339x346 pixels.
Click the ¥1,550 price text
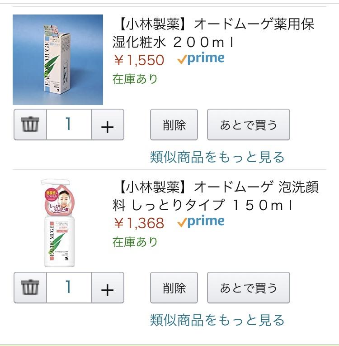pos(139,60)
